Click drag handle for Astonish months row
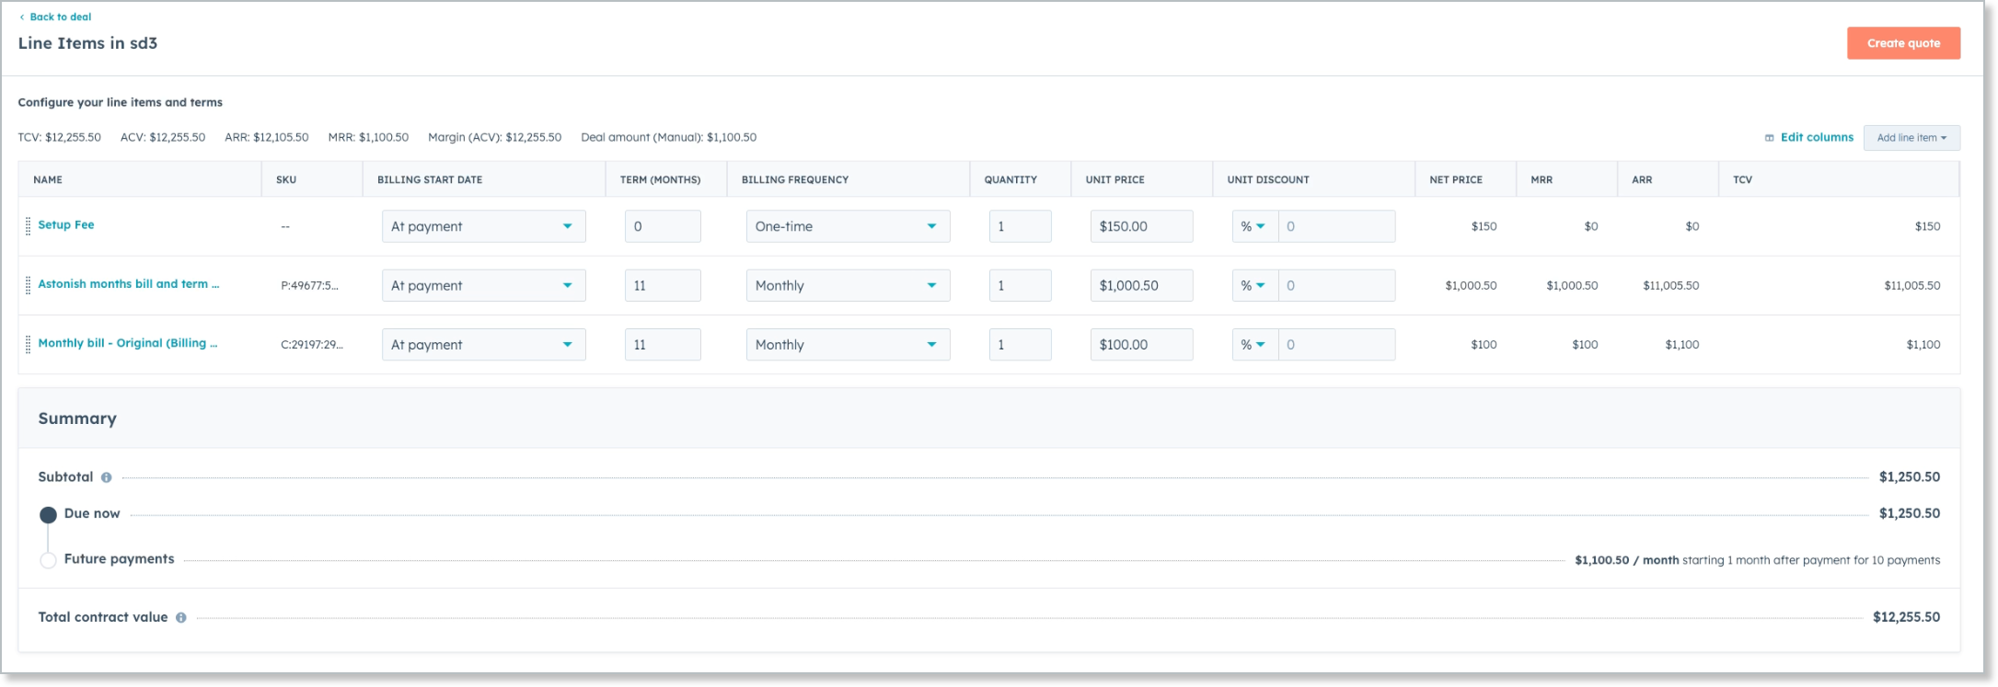 (x=28, y=285)
